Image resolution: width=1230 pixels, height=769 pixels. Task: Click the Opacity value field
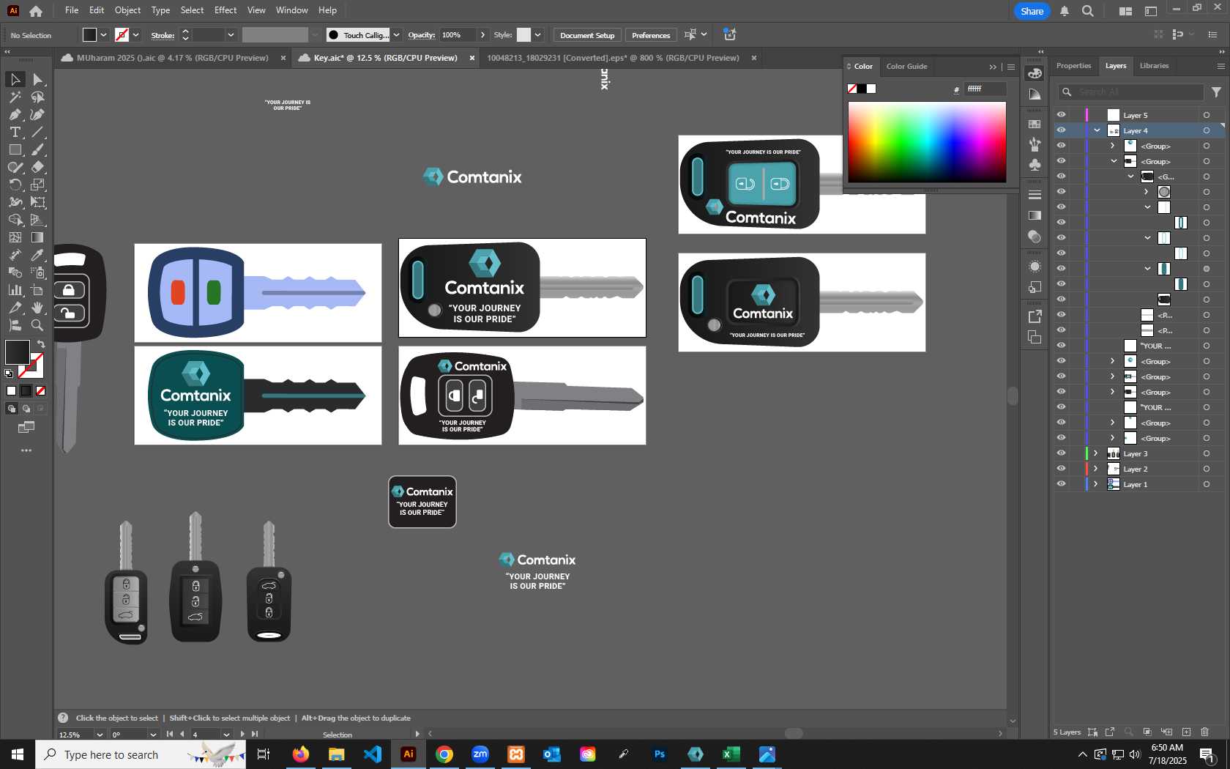(x=457, y=35)
